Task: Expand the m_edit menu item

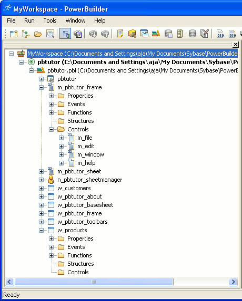Action: [x=62, y=146]
